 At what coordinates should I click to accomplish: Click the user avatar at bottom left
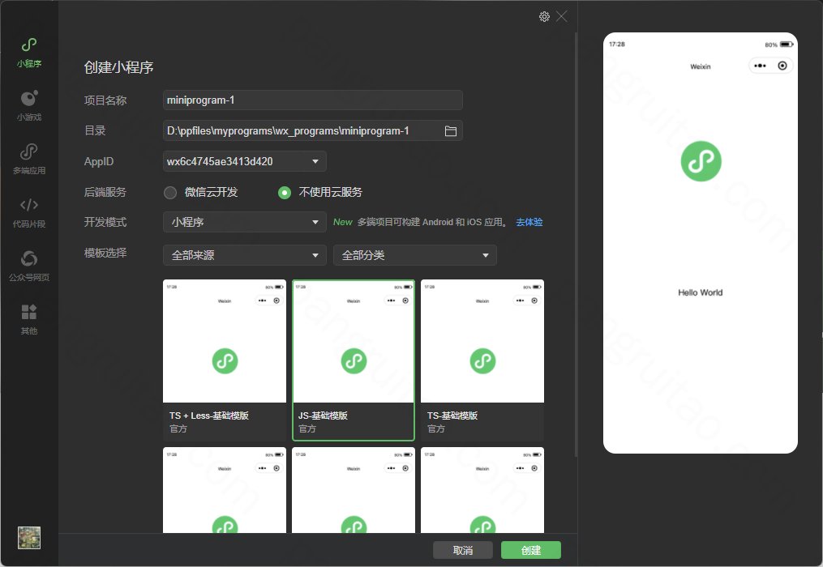click(x=29, y=538)
